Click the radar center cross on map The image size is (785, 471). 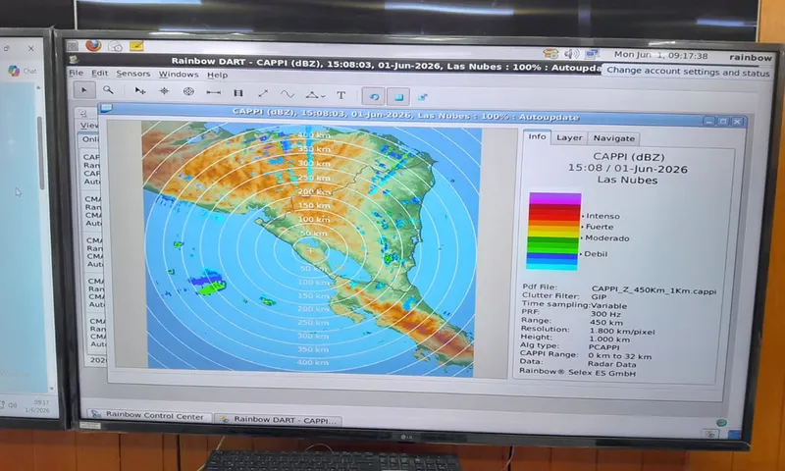310,250
